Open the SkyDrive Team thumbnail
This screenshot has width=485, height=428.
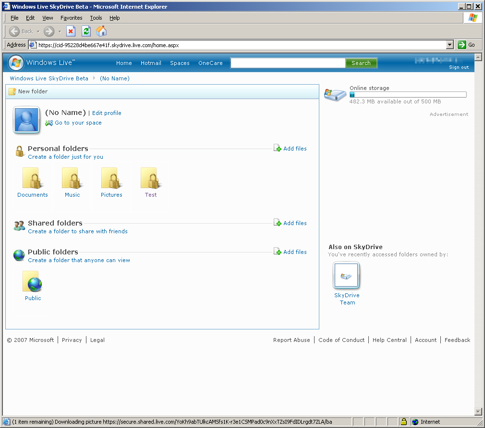(346, 276)
